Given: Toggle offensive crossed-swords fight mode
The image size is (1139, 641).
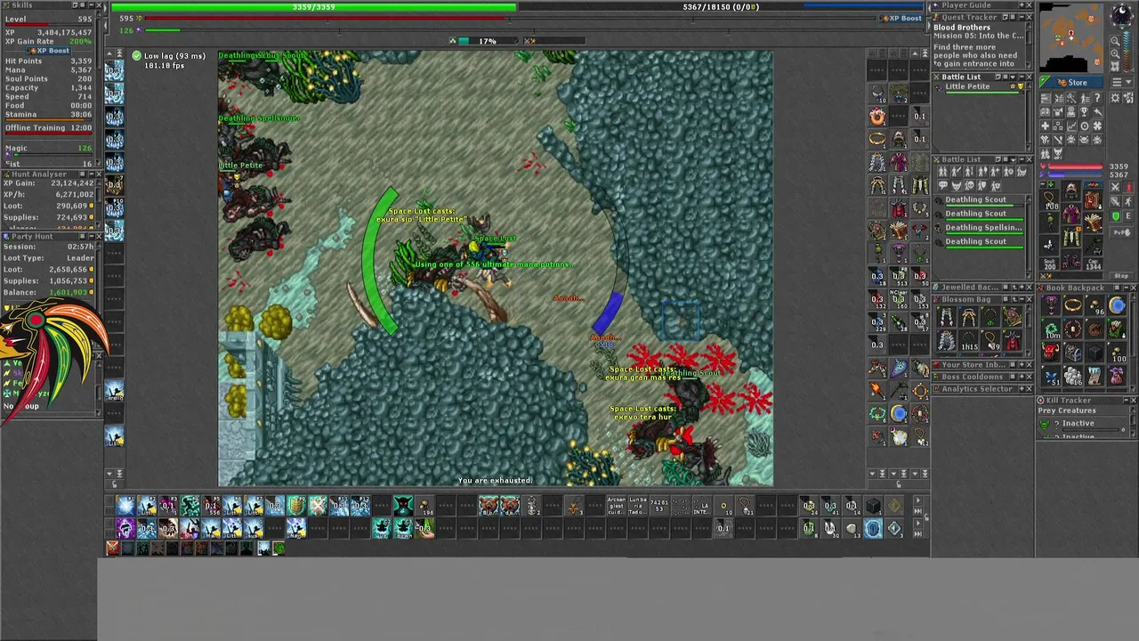Looking at the screenshot, I should (x=1115, y=187).
